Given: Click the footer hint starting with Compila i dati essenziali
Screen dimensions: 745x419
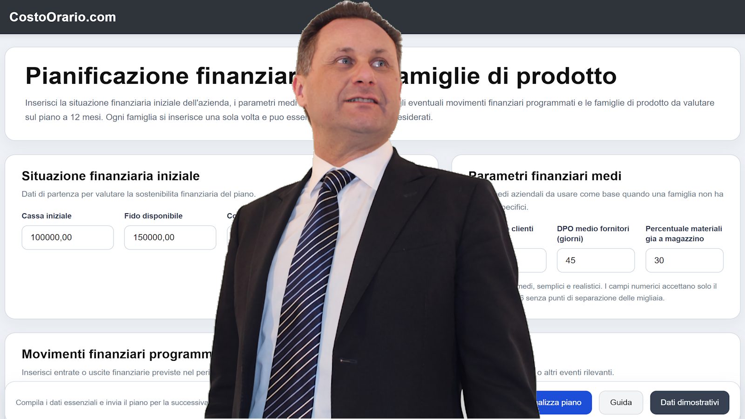Looking at the screenshot, I should [112, 403].
